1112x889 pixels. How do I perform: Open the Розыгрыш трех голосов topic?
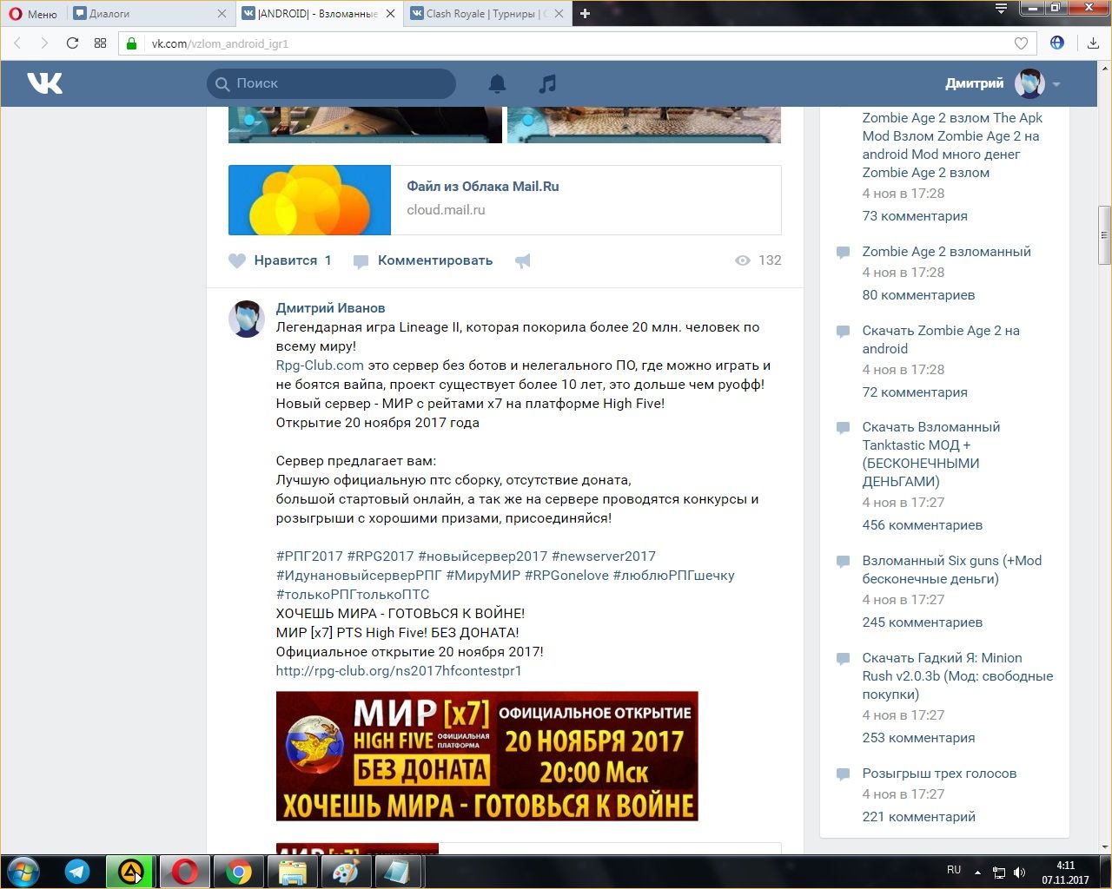click(x=939, y=774)
